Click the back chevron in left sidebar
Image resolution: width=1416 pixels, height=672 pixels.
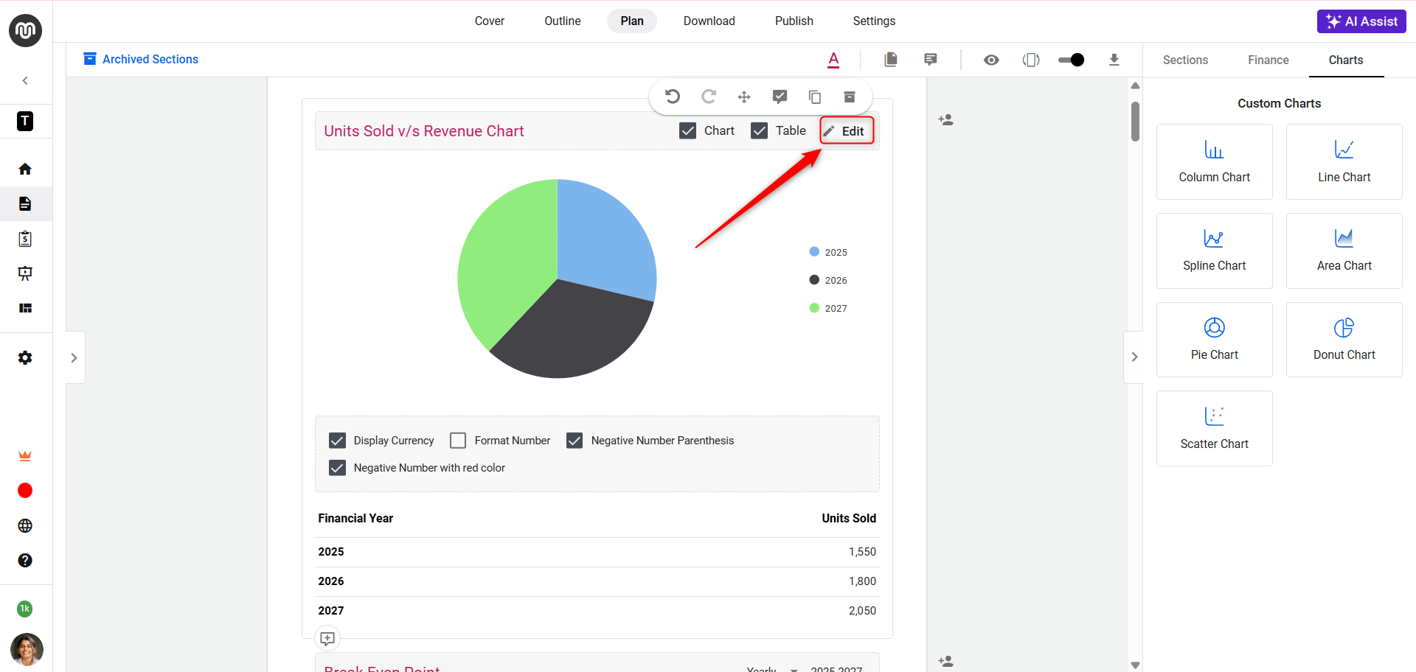pos(25,80)
